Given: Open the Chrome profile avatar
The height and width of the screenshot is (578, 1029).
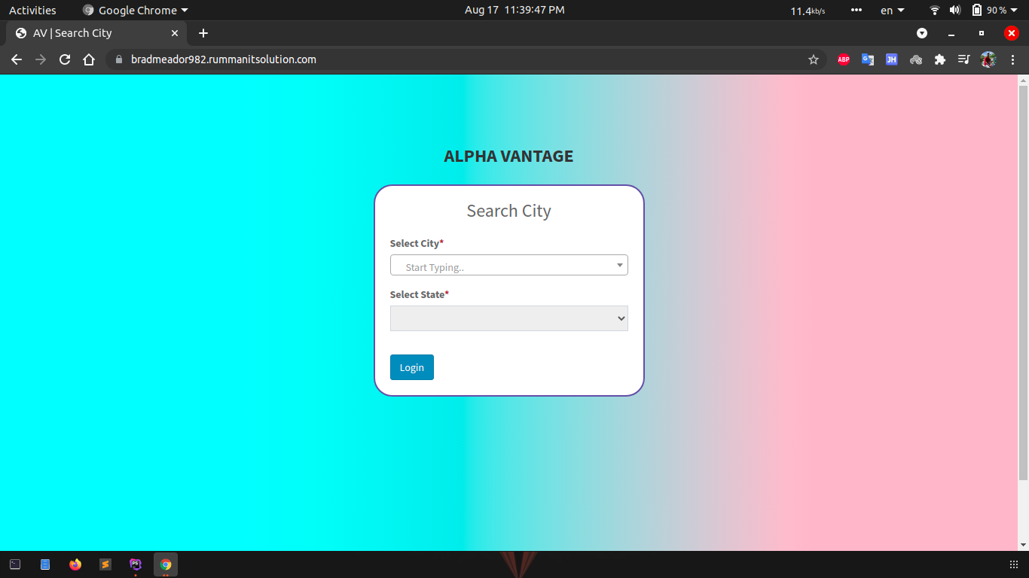Looking at the screenshot, I should (x=988, y=59).
